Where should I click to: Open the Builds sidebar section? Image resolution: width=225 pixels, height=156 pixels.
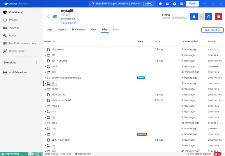pyautogui.click(x=13, y=35)
